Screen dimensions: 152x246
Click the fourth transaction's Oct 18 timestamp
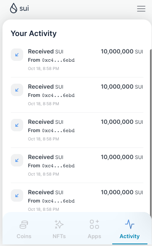[x=43, y=174]
